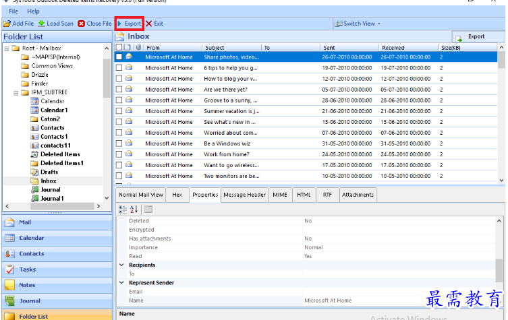Click folder tree scroll down arrow

tap(107, 198)
